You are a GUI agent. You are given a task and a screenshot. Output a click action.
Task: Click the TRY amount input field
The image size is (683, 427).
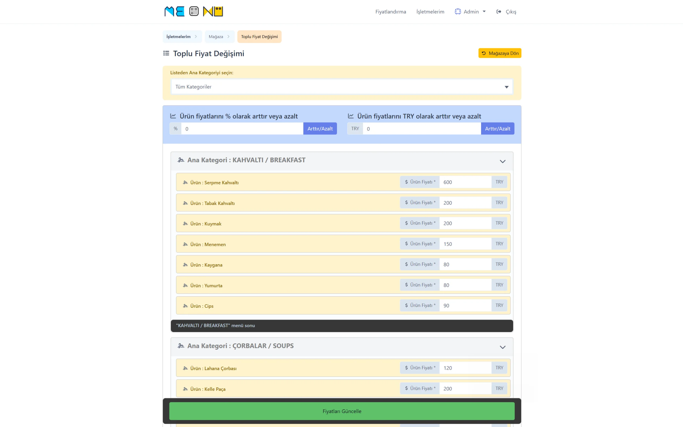pyautogui.click(x=421, y=129)
